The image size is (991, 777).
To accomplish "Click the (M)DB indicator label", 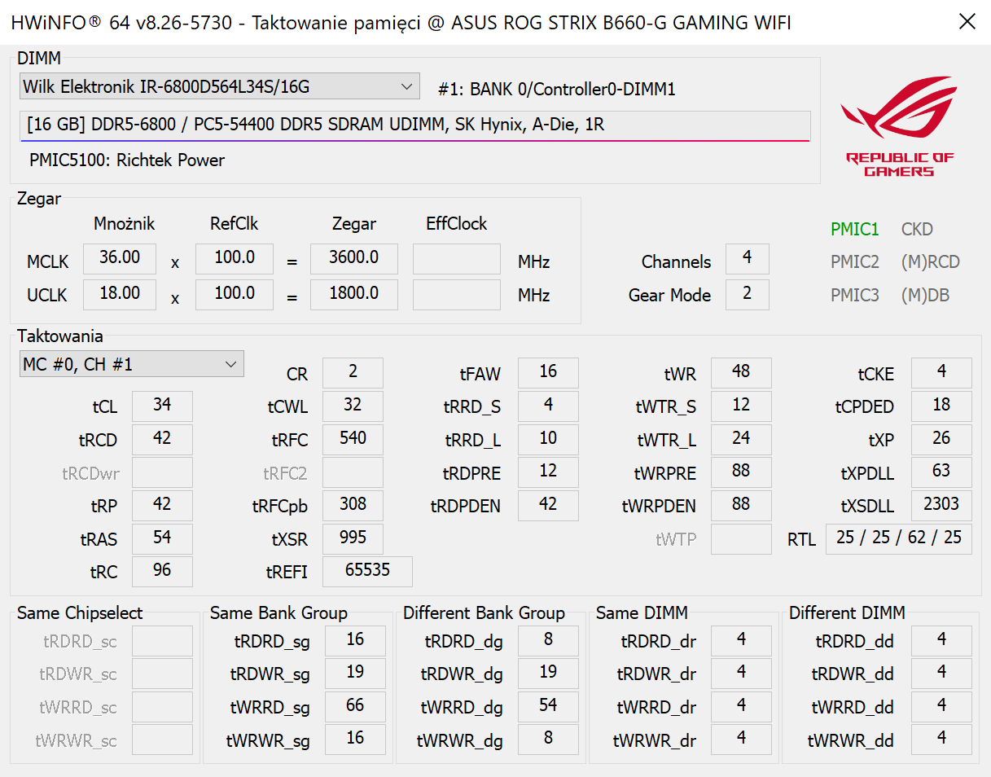I will coord(925,296).
